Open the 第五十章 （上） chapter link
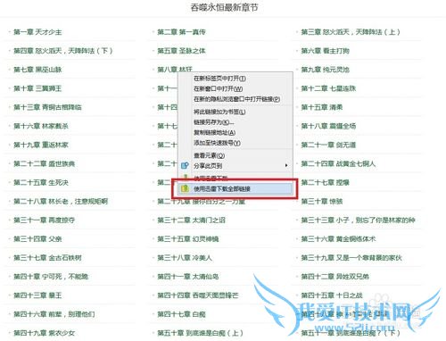This screenshot has width=446, height=341. 200,333
